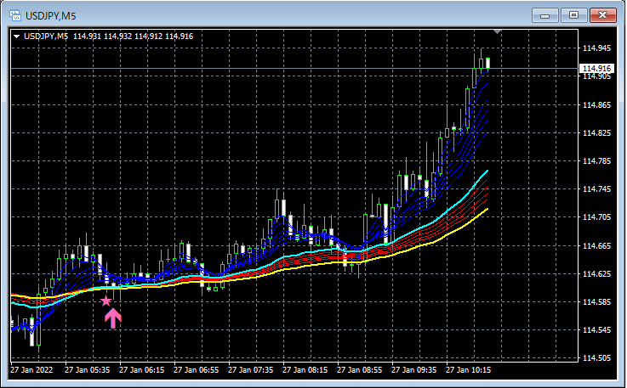Click the latest candlestick at the chart's right edge
627x388 pixels.
(x=488, y=63)
